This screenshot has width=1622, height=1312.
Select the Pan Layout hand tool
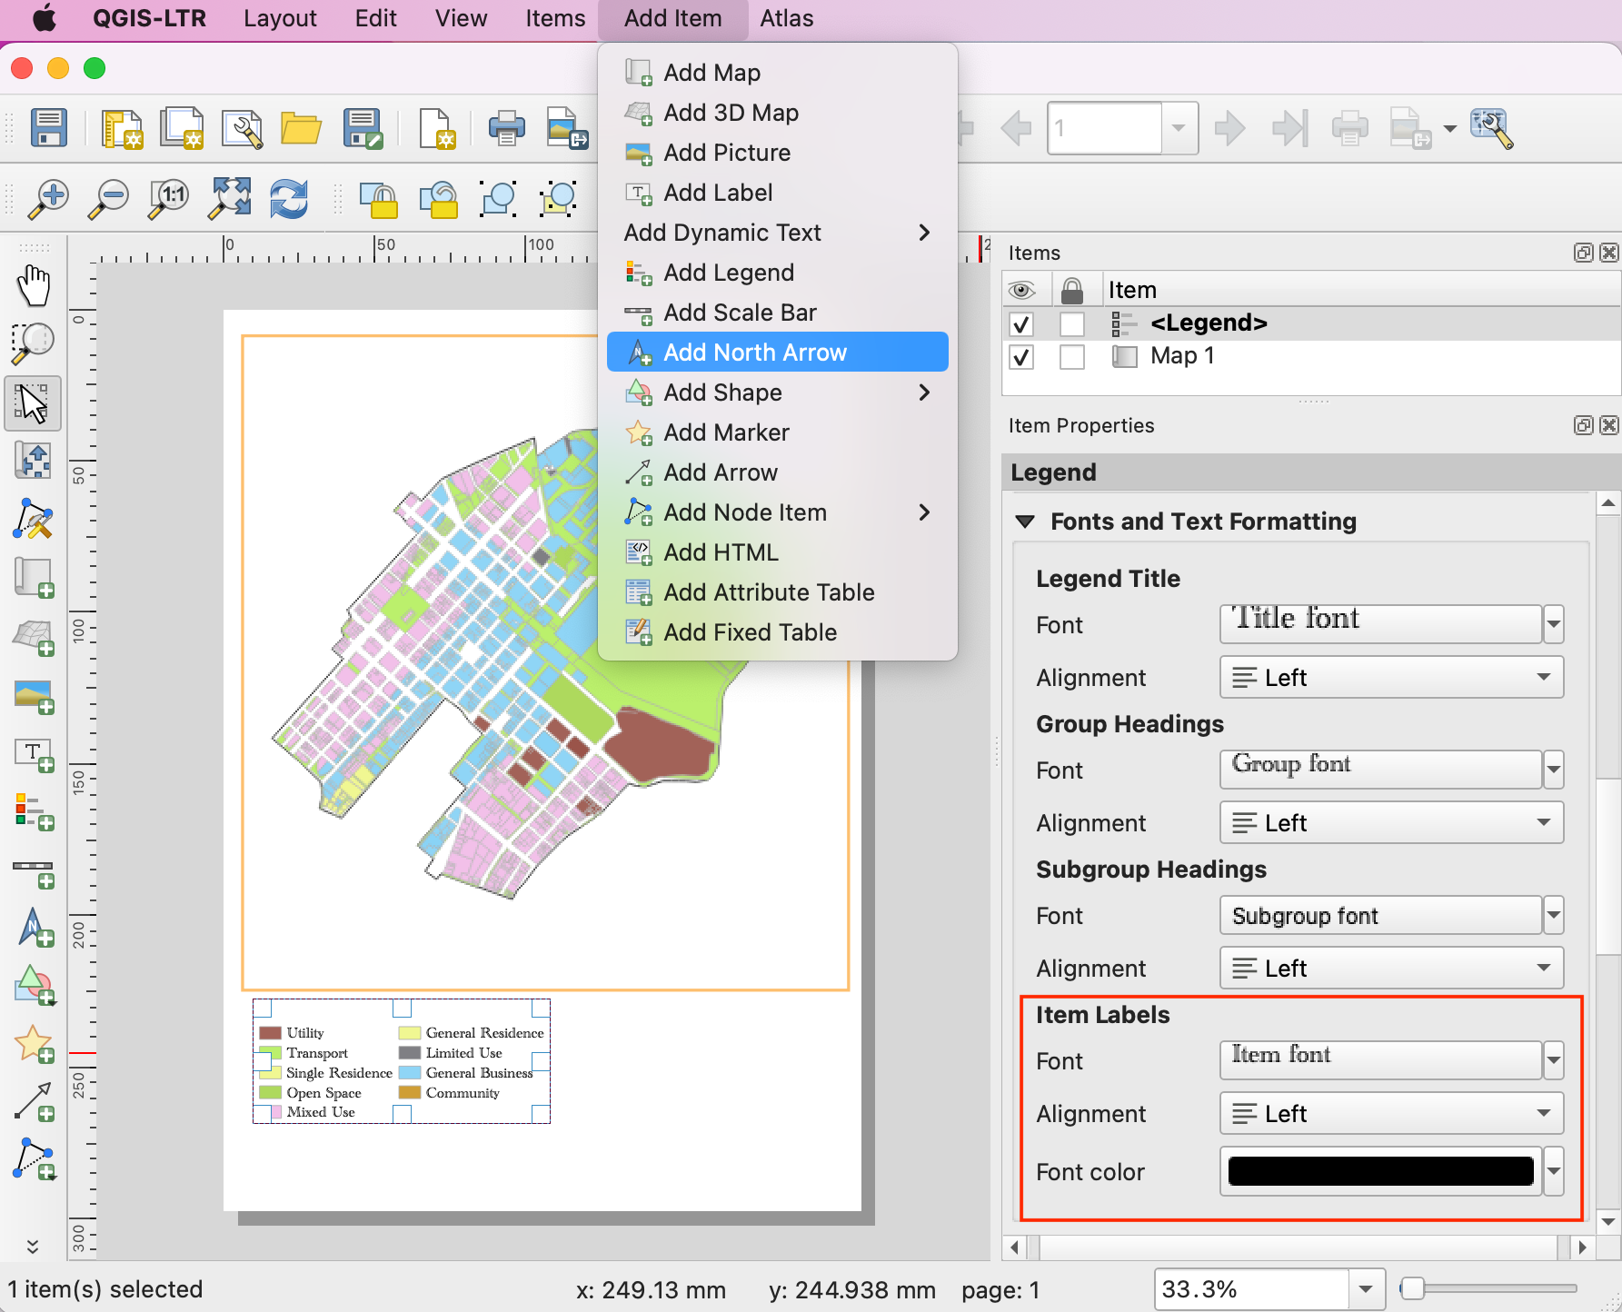click(x=34, y=285)
